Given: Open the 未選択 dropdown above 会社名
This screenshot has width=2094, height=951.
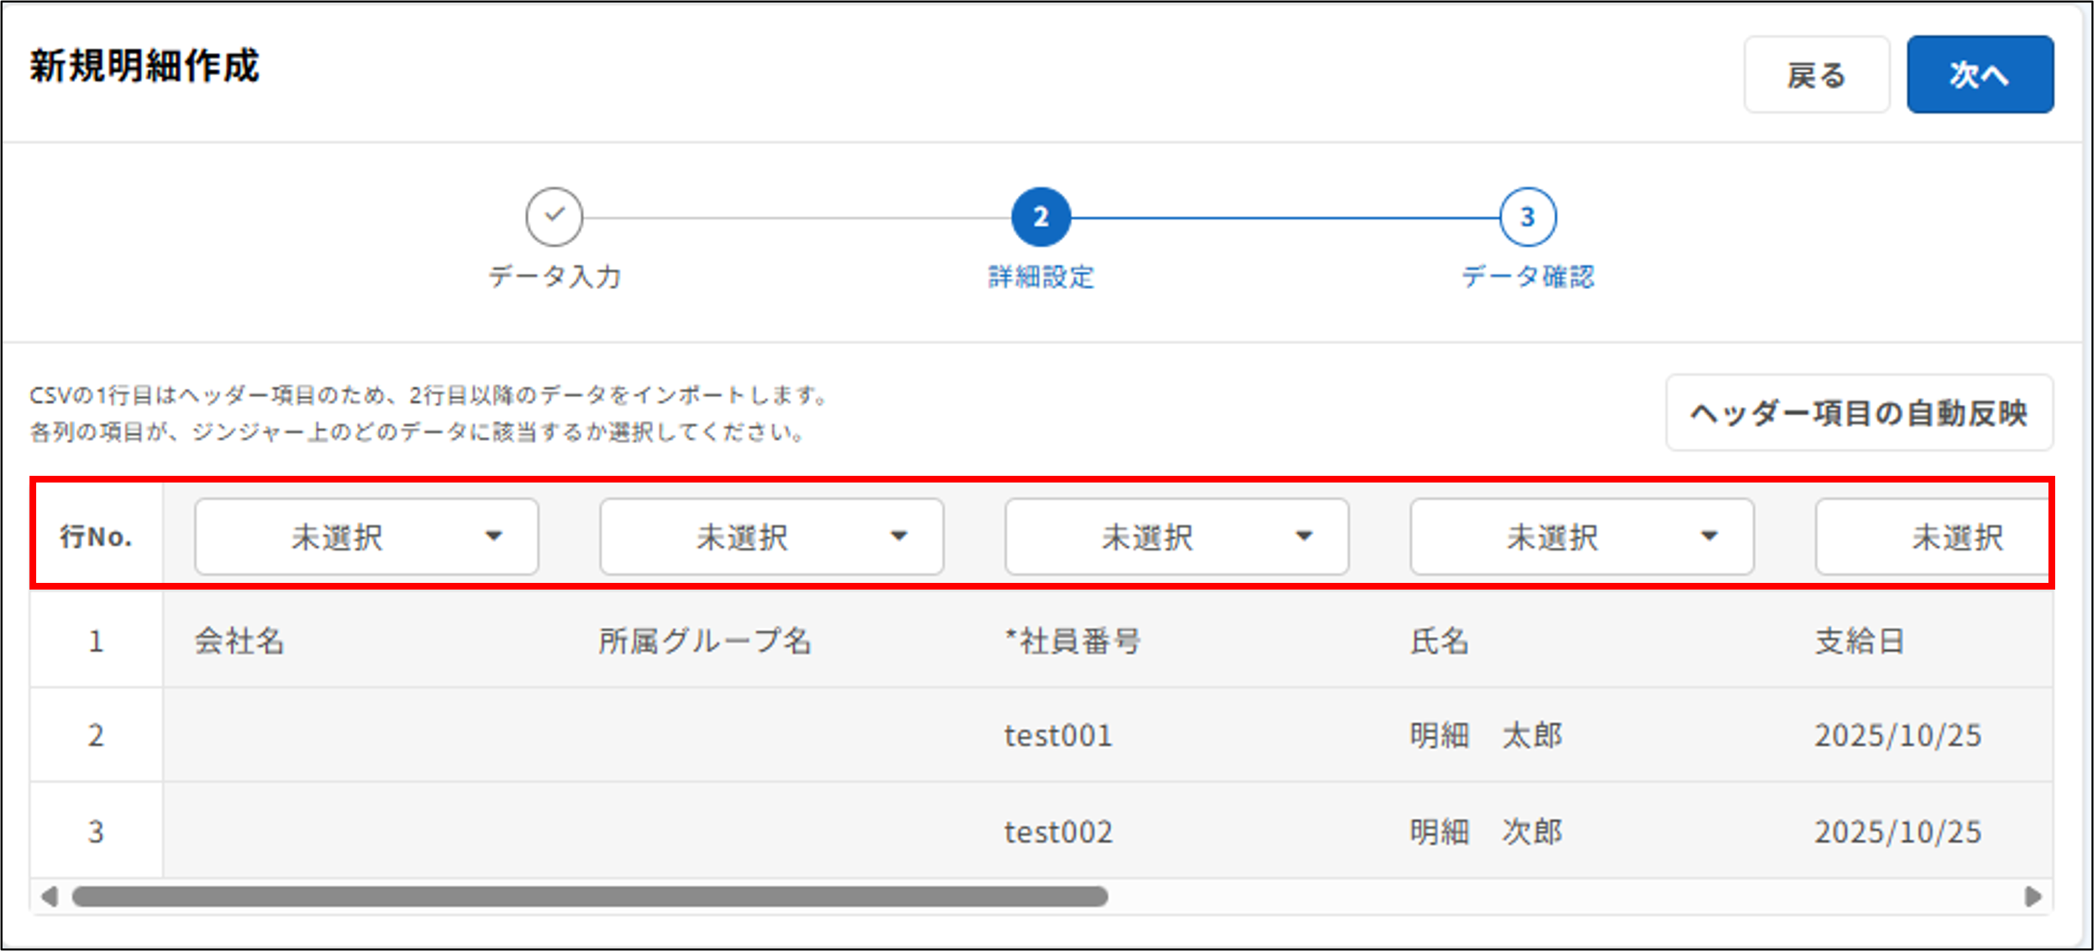Looking at the screenshot, I should 366,536.
